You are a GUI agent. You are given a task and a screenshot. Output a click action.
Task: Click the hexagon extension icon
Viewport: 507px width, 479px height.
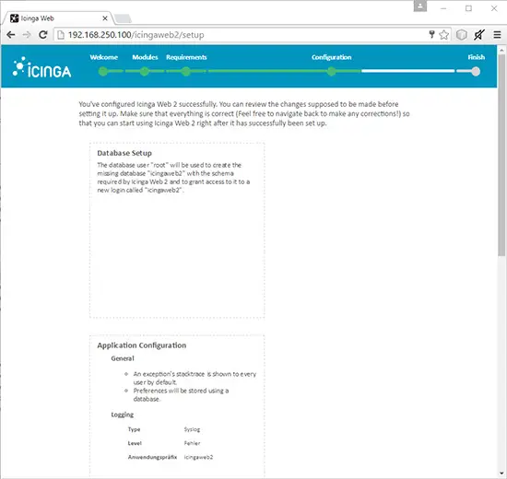pyautogui.click(x=462, y=35)
